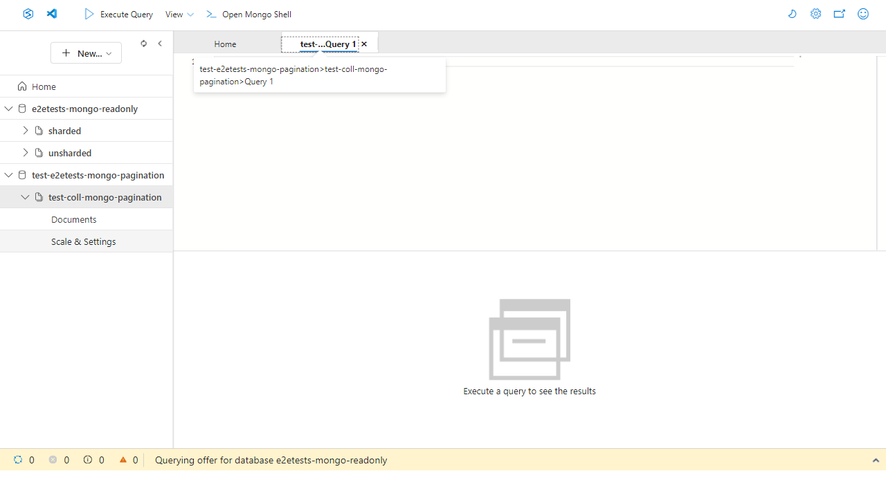This screenshot has height=498, width=886.
Task: Toggle dark theme moon icon
Action: pyautogui.click(x=793, y=14)
